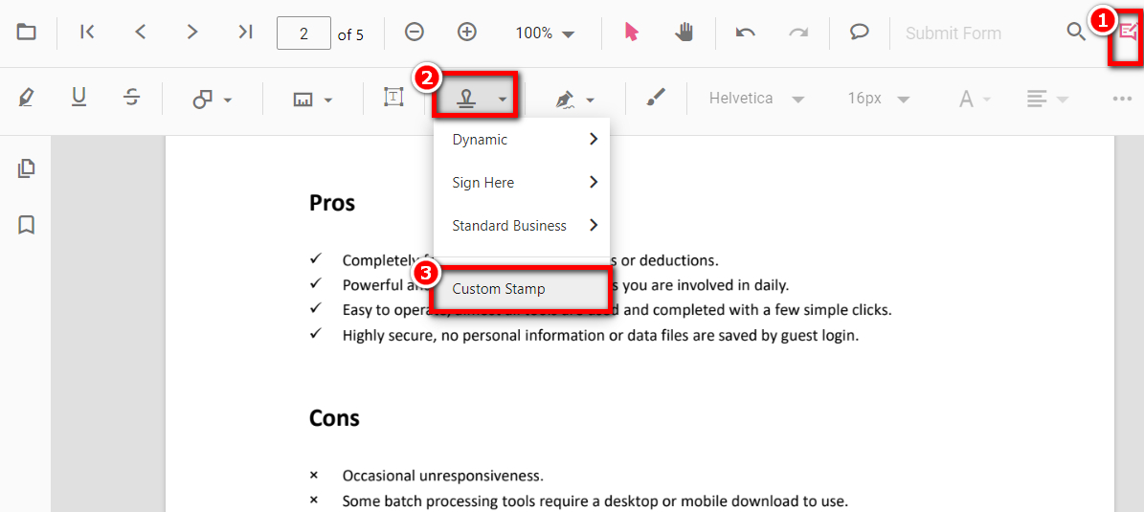Expand the Dynamic stamp submenu
Image resolution: width=1144 pixels, height=512 pixels.
[522, 140]
